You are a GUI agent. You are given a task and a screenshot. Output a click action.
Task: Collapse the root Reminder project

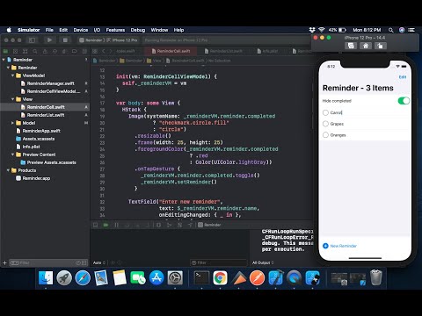[4, 60]
